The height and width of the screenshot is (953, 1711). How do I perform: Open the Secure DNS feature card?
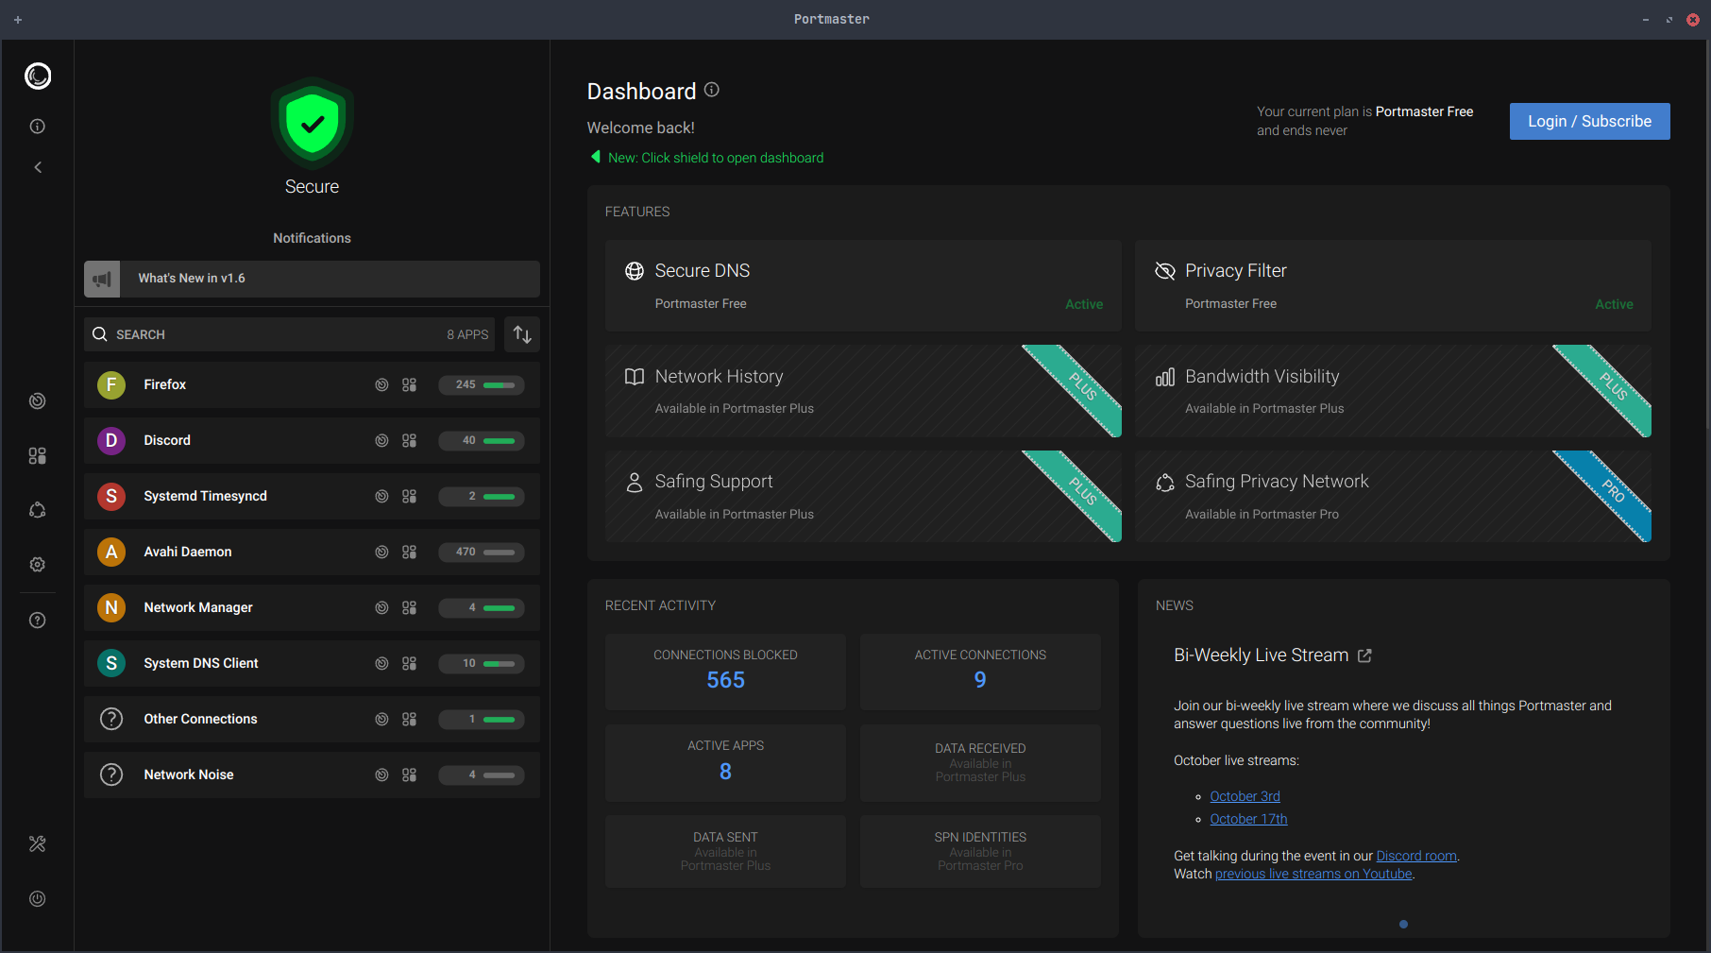(863, 286)
